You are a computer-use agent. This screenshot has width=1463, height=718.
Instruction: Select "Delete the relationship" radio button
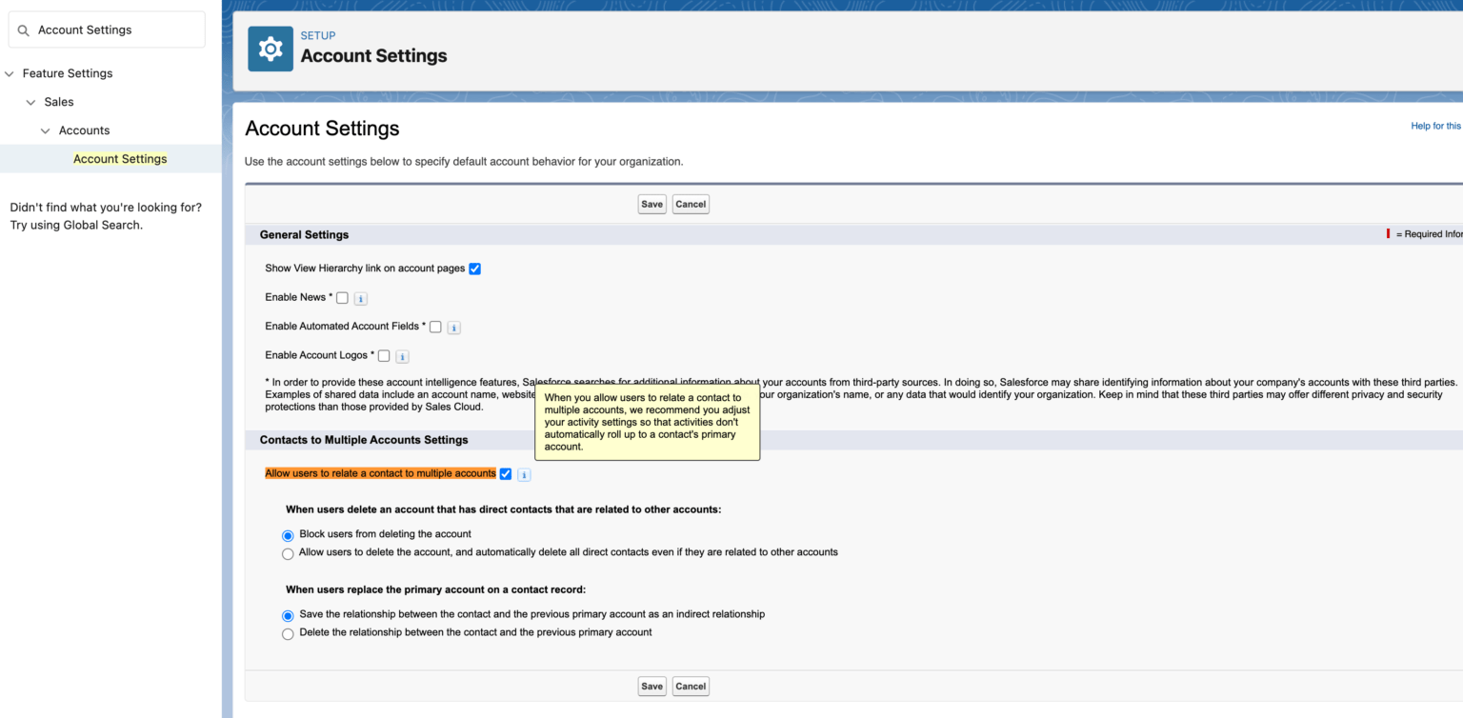click(288, 633)
